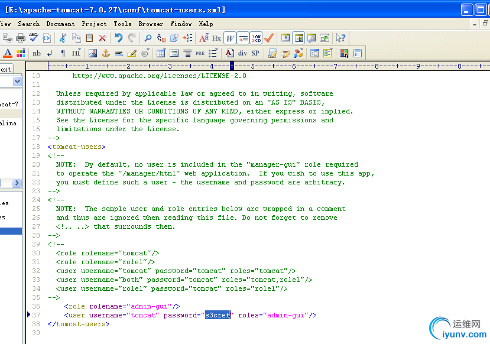The width and height of the screenshot is (490, 344).
Task: Toggle the Full Screen button
Action: (324, 38)
